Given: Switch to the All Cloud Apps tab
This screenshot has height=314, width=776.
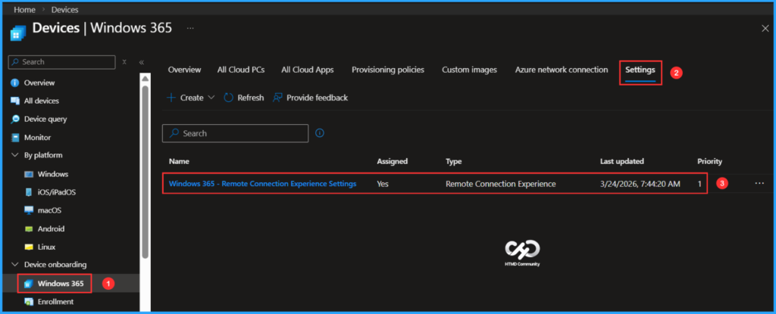Looking at the screenshot, I should click(x=308, y=70).
